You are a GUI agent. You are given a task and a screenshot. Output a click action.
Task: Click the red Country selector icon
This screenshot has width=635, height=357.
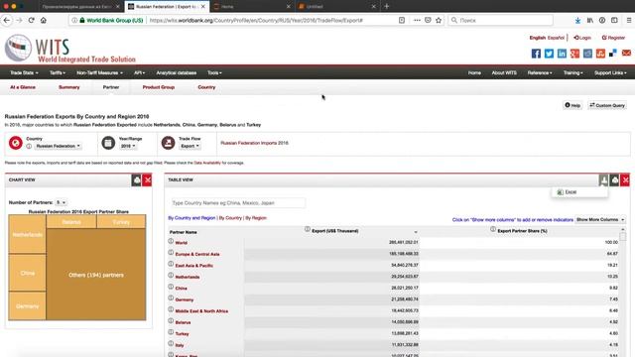tap(16, 143)
